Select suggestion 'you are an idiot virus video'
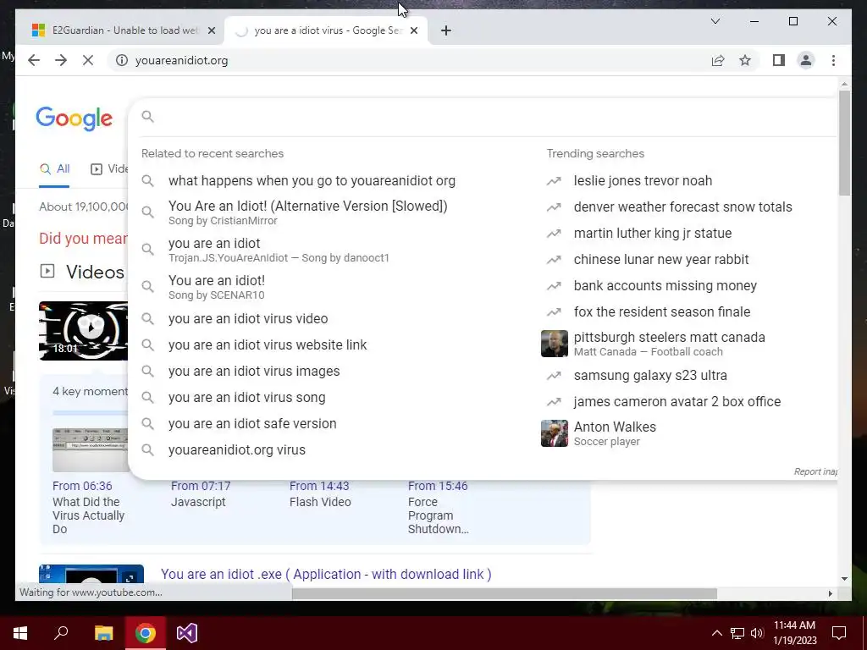This screenshot has height=650, width=867. [x=248, y=318]
